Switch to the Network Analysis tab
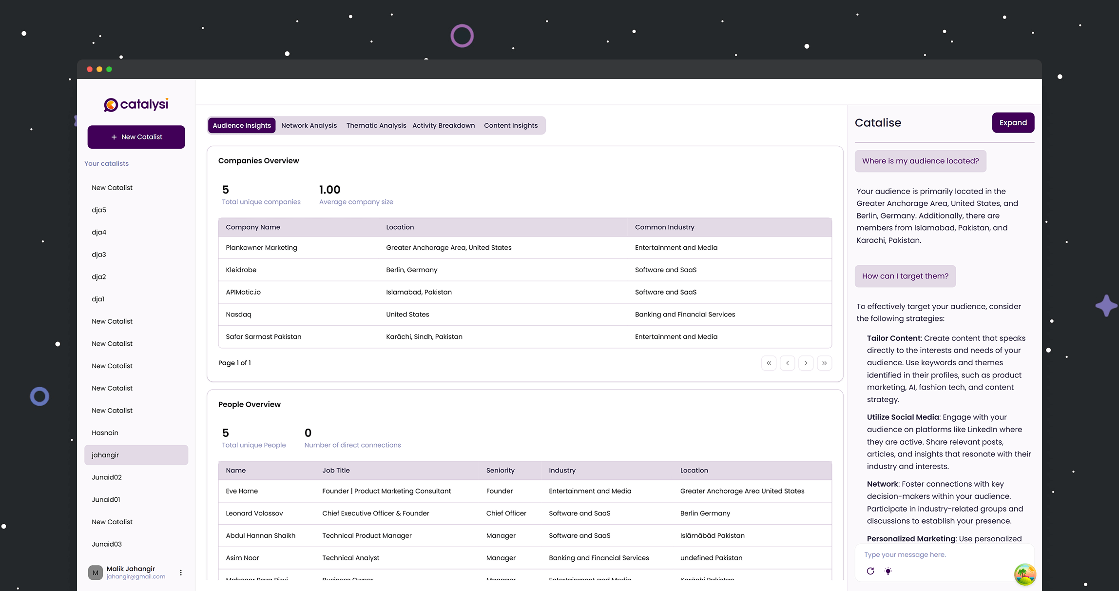Viewport: 1119px width, 591px height. pyautogui.click(x=309, y=125)
